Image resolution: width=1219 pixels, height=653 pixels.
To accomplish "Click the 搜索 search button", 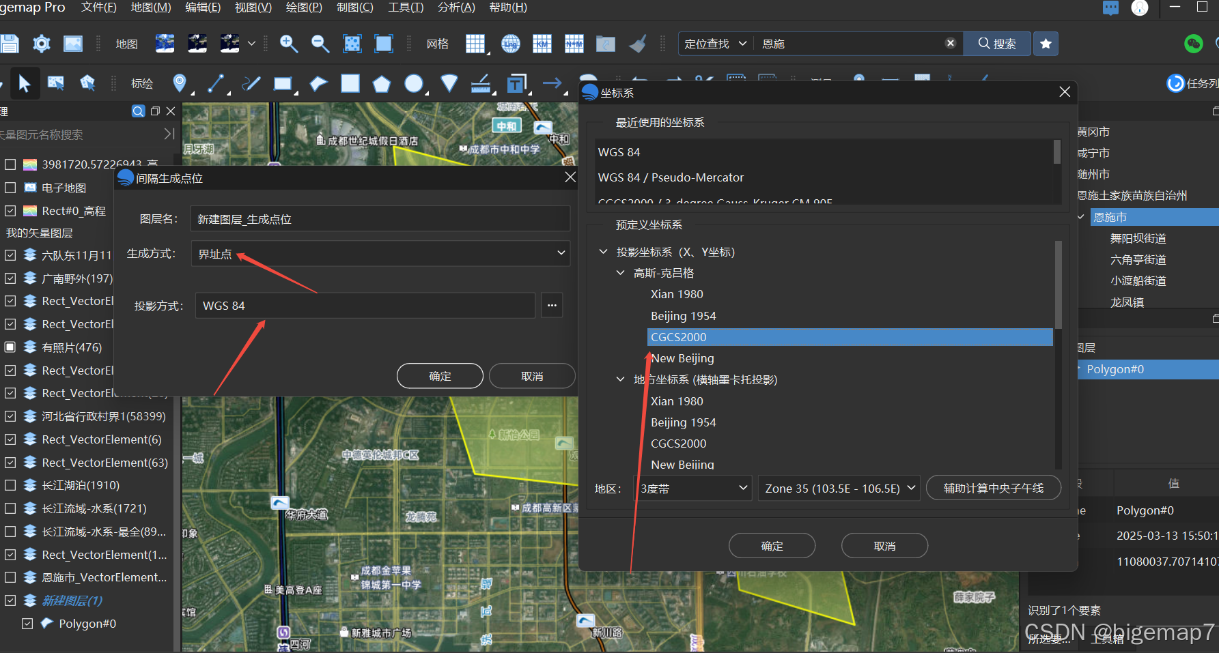I will (997, 44).
